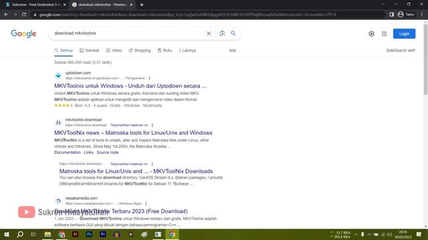Screen dimensions: 428x240
Task: Go to the Google logo homepage
Action: pyautogui.click(x=23, y=34)
